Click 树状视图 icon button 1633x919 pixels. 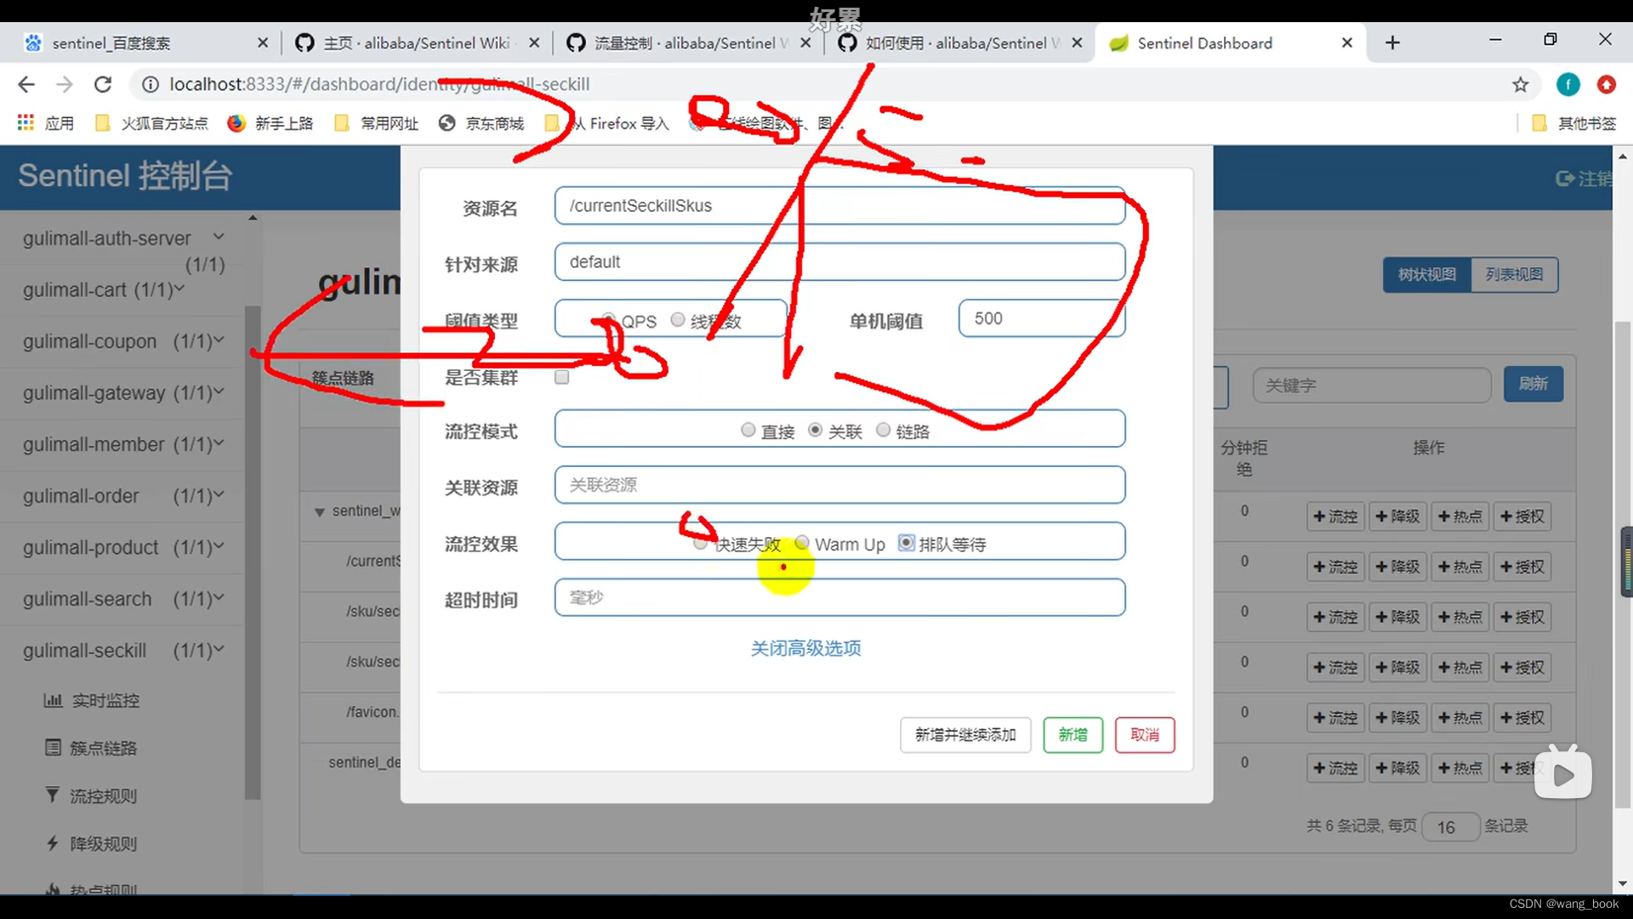[x=1426, y=274]
